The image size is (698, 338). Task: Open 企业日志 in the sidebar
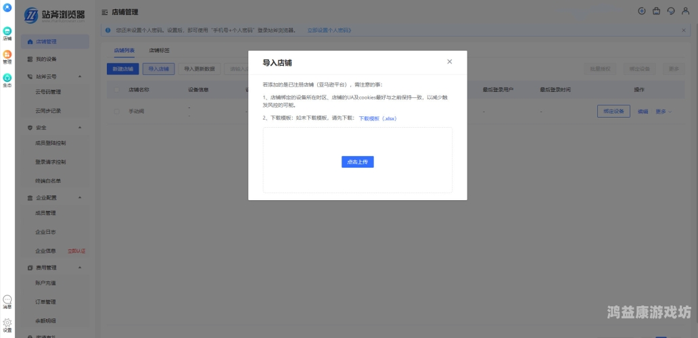click(45, 232)
